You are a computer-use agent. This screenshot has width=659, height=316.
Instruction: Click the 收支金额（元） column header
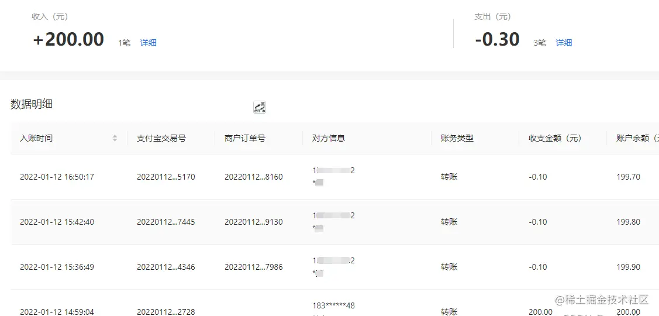tap(555, 138)
